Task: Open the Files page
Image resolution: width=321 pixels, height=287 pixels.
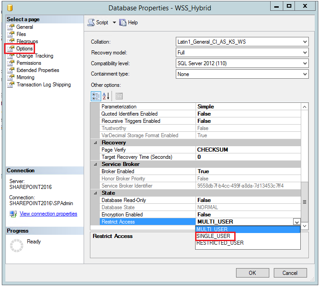Action: coord(21,34)
